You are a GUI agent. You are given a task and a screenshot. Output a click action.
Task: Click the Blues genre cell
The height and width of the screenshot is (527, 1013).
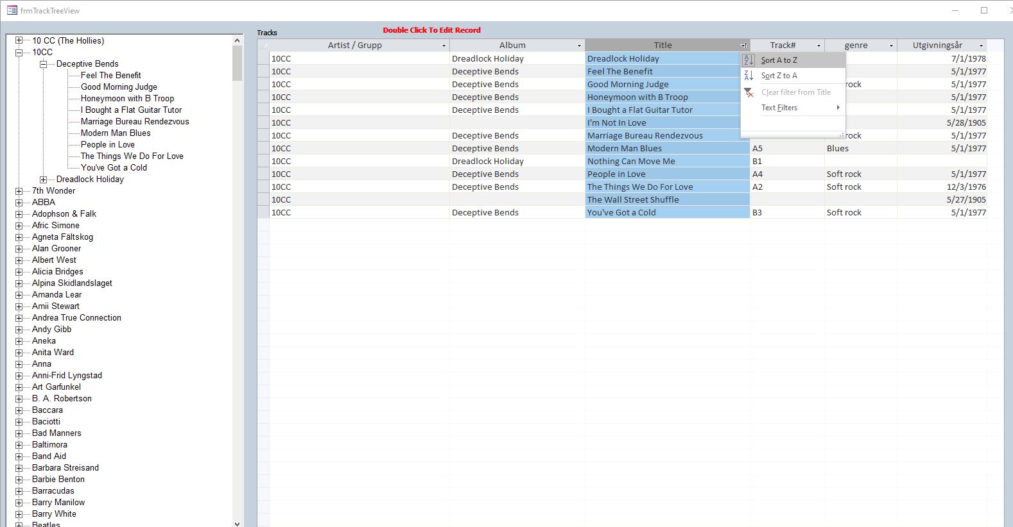[860, 148]
